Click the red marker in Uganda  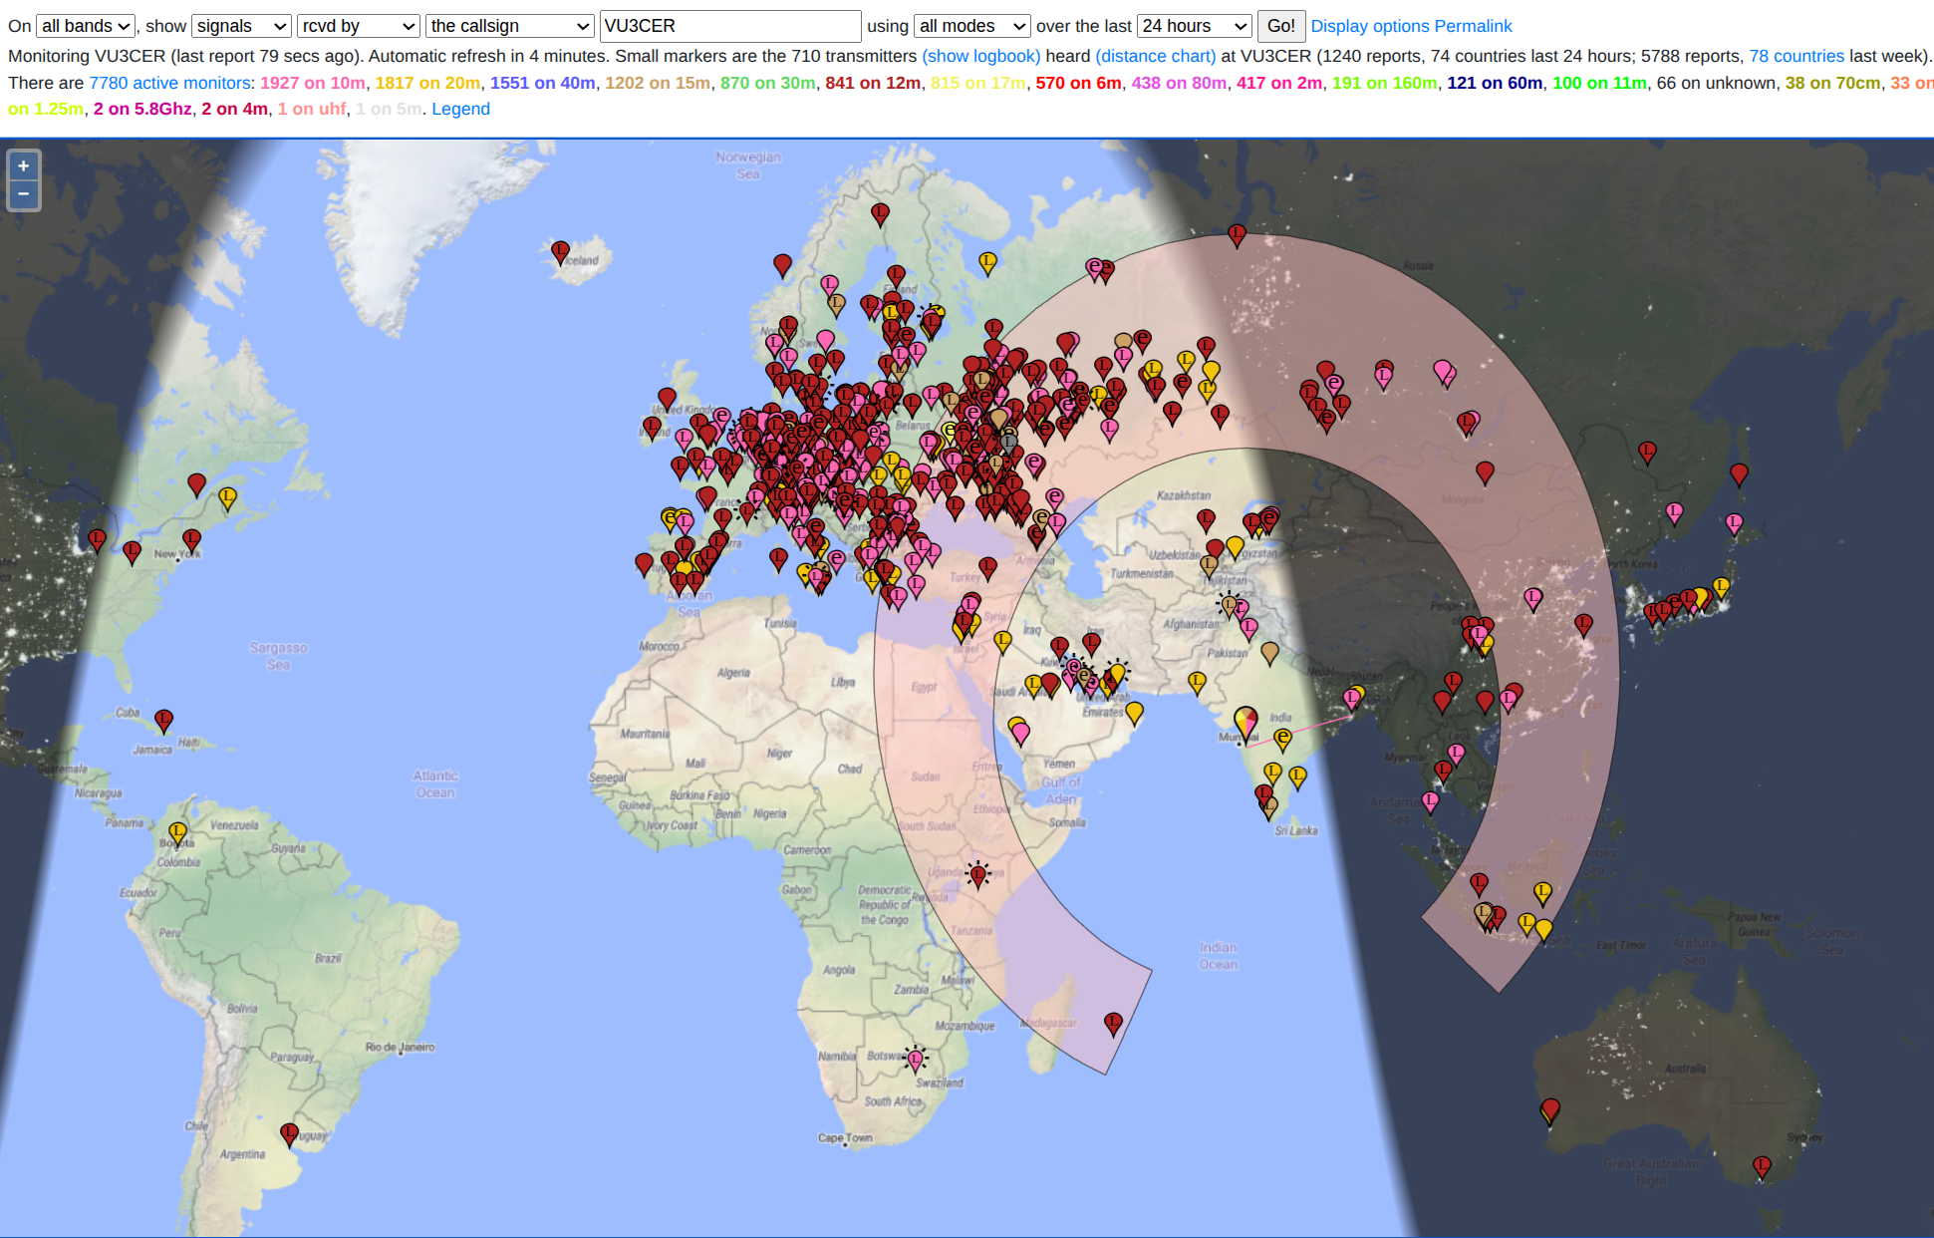978,874
